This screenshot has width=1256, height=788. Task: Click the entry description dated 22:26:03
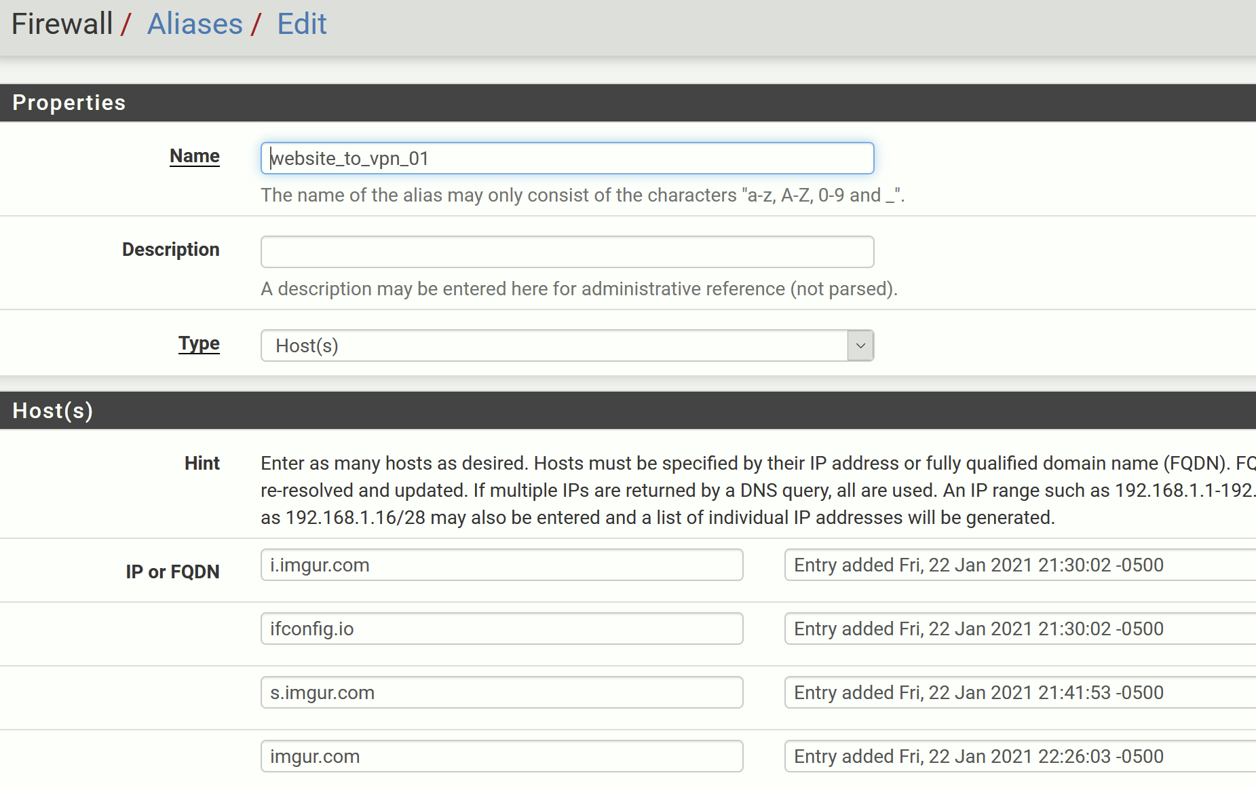(1018, 756)
